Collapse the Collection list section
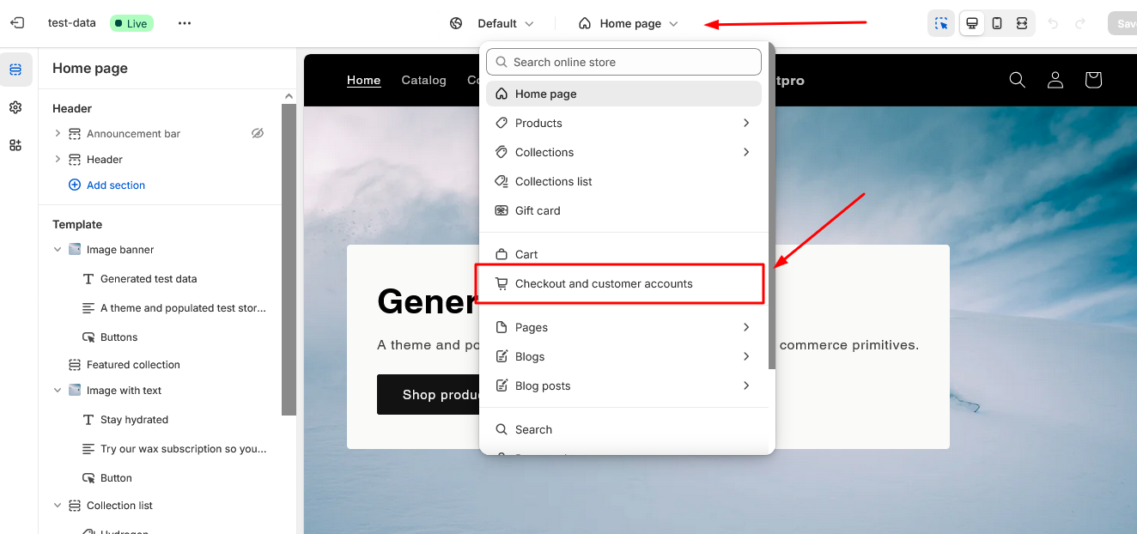Screen dimensions: 1137x534 pos(58,506)
